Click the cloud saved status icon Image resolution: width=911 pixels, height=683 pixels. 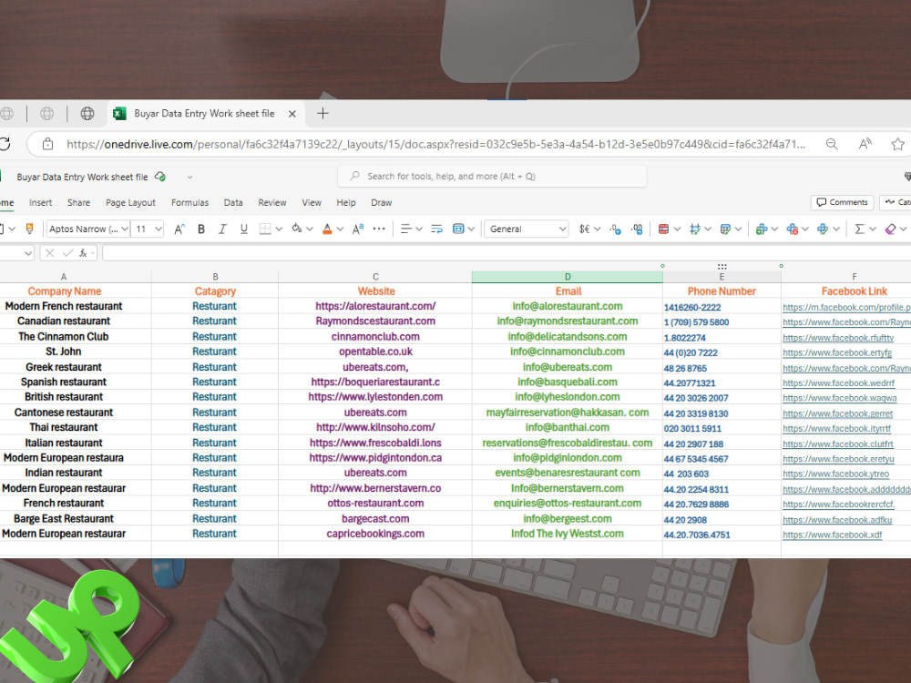[160, 177]
